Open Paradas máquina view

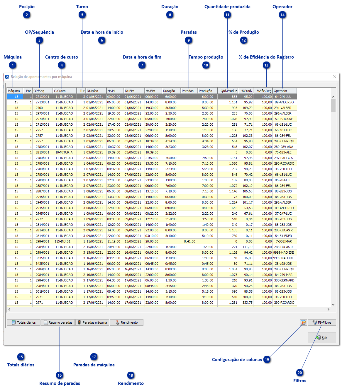[92, 322]
